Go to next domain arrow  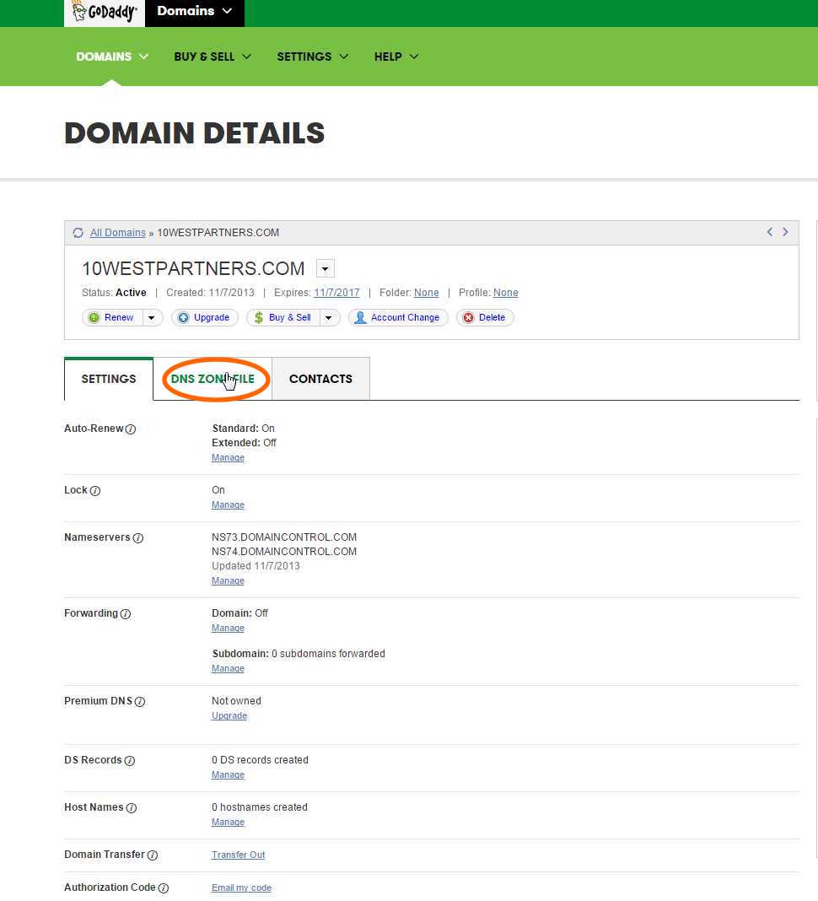point(785,232)
